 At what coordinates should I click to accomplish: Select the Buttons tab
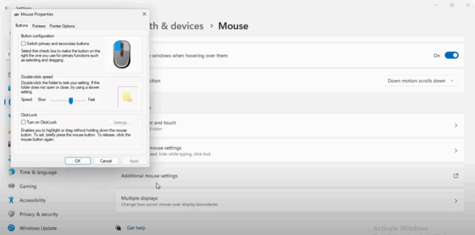click(22, 26)
